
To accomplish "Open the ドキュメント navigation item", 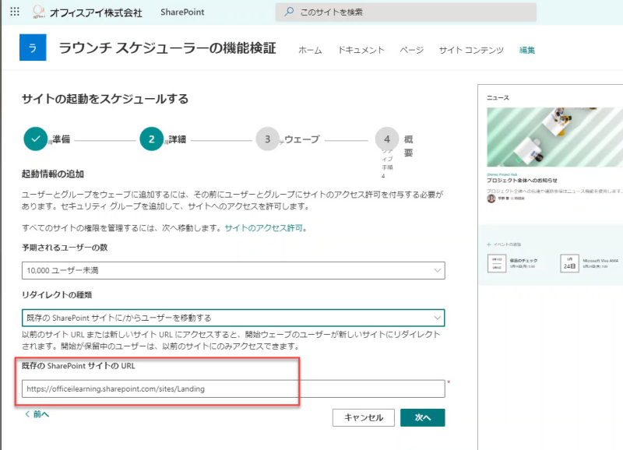I will 361,50.
